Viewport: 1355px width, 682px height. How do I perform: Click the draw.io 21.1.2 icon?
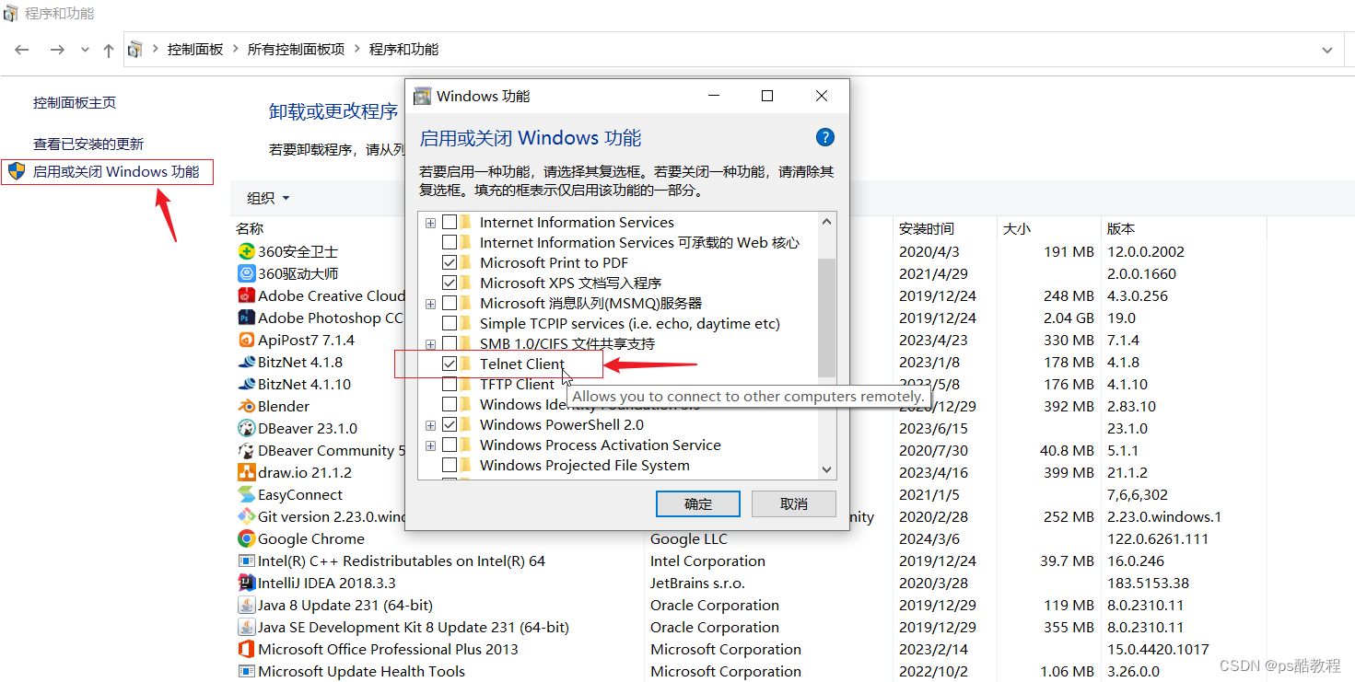point(246,472)
